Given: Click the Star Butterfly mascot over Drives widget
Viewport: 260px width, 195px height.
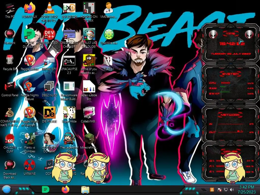Looking at the screenshot, I should click(x=233, y=168).
